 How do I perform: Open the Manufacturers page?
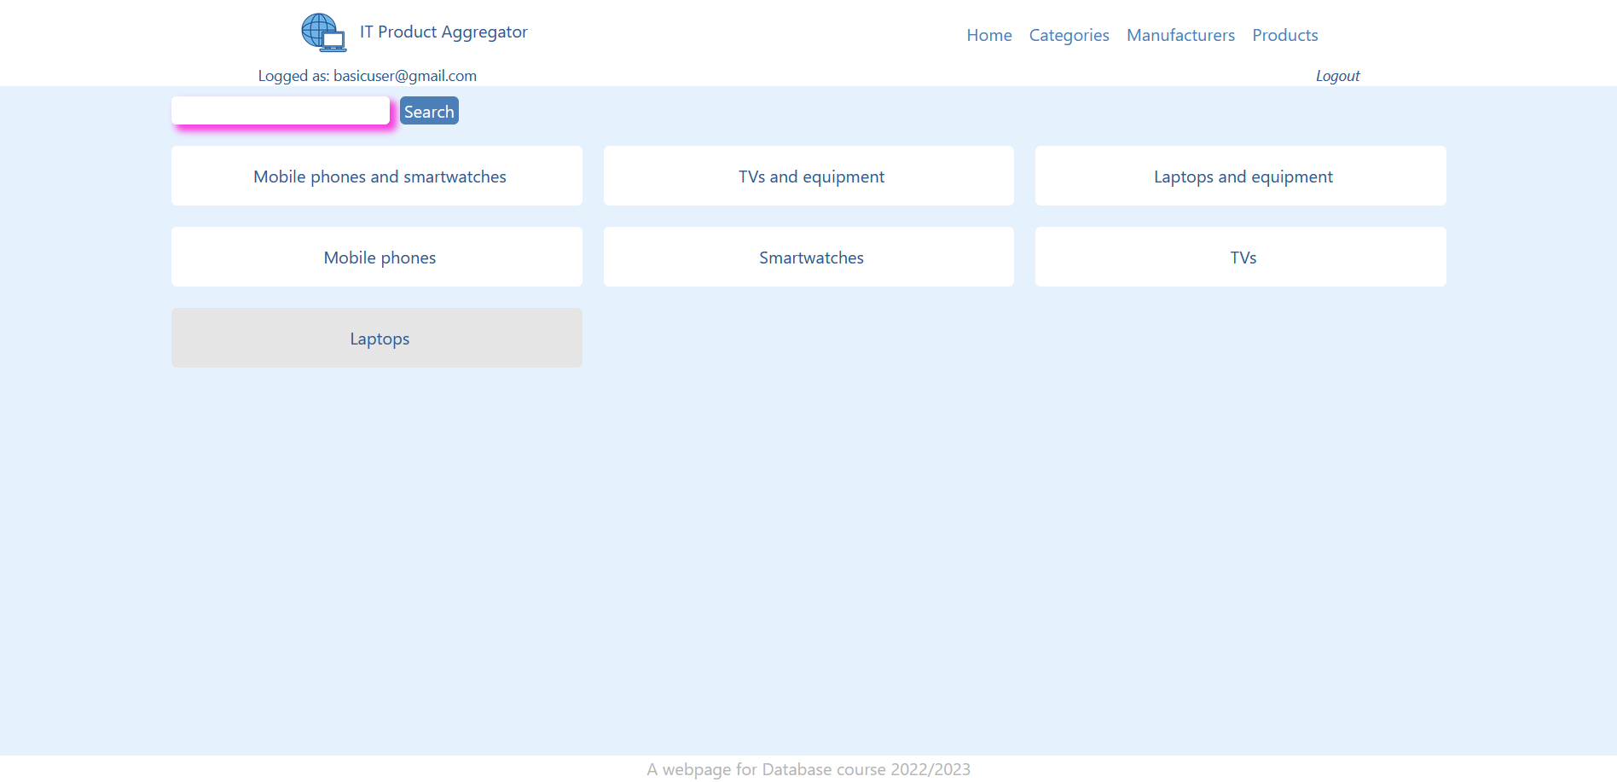tap(1180, 35)
